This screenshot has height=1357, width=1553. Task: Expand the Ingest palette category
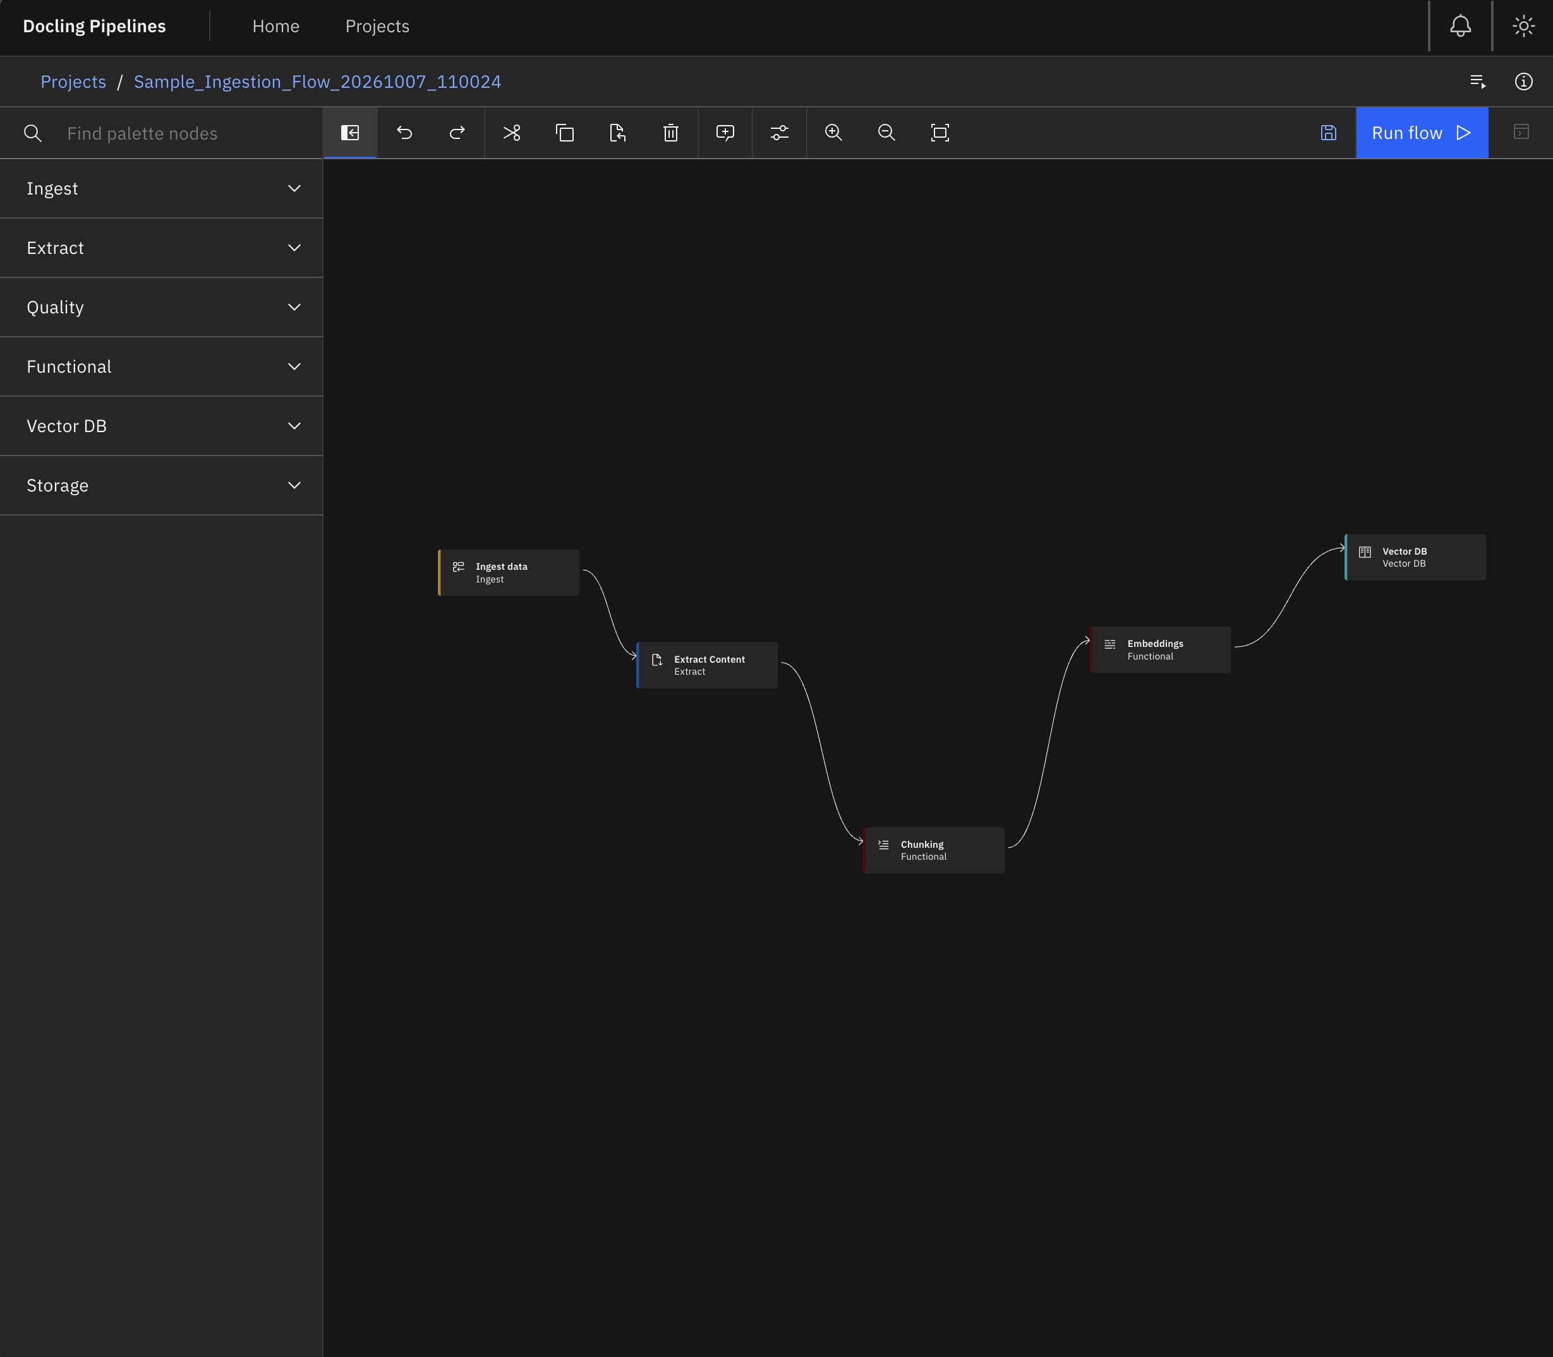[x=161, y=188]
